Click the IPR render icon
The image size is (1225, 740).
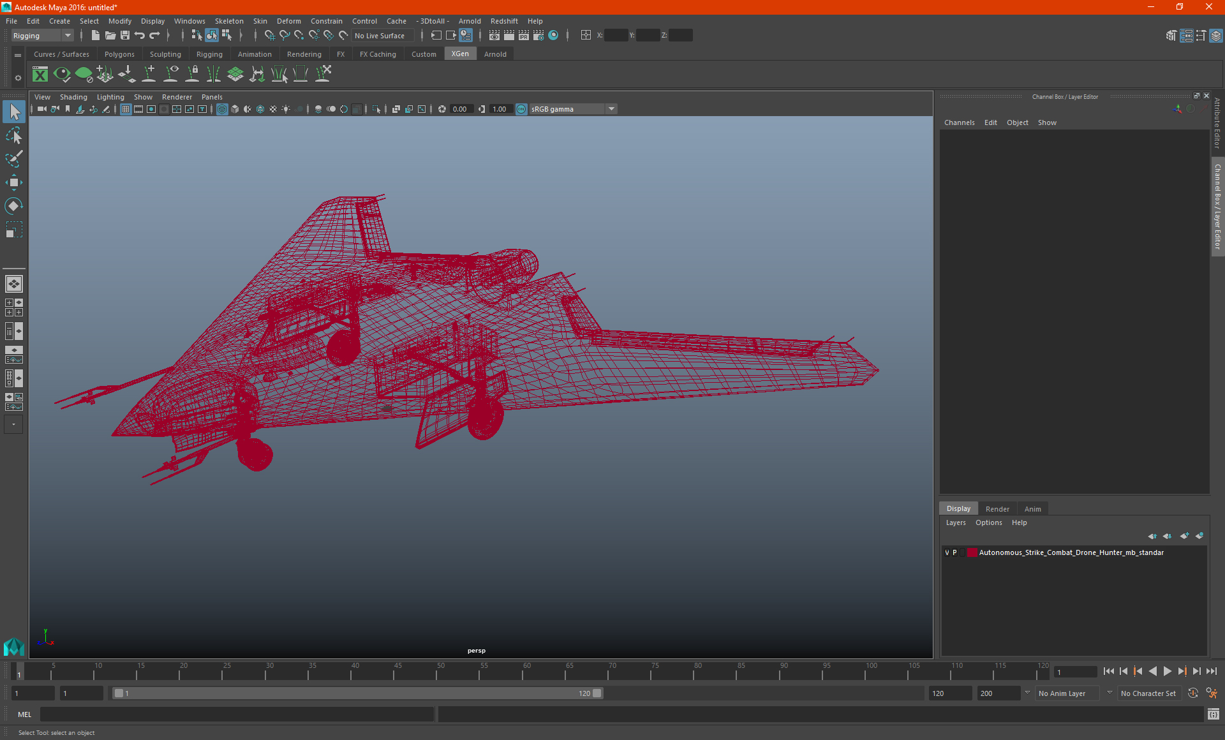click(523, 35)
